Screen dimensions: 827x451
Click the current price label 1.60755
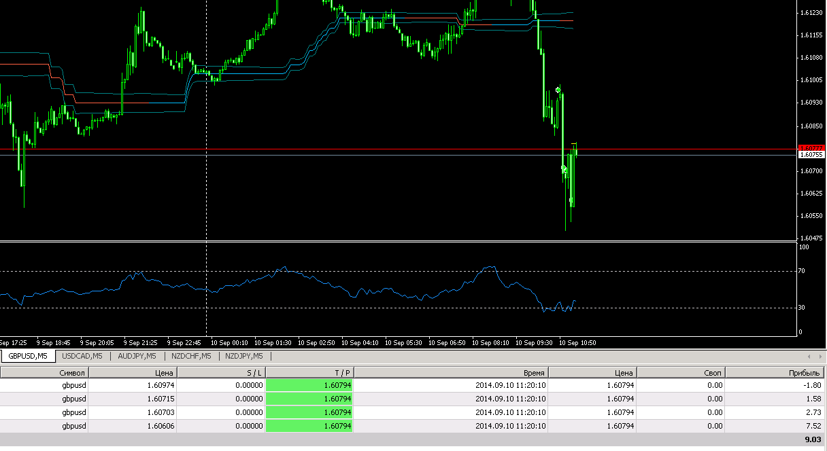pyautogui.click(x=811, y=155)
